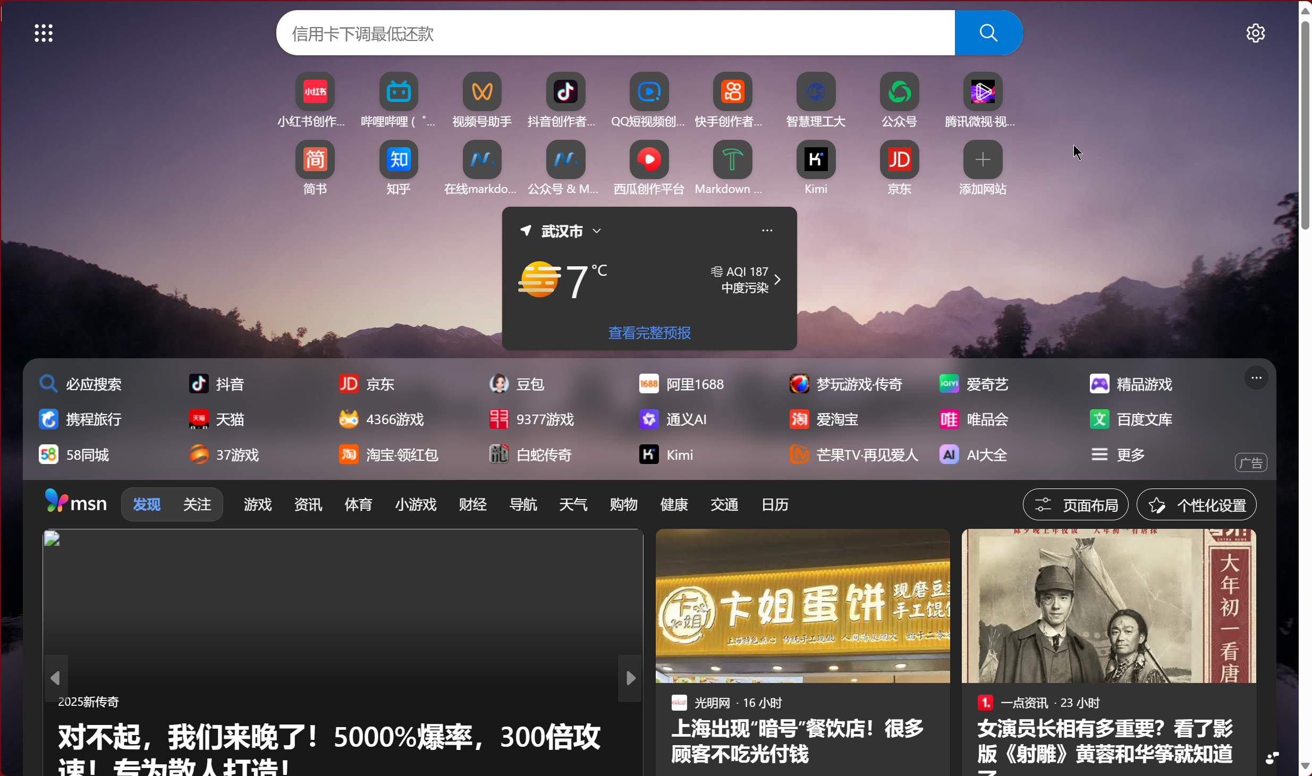Click the weather location arrow icon
1312x776 pixels.
pos(526,230)
